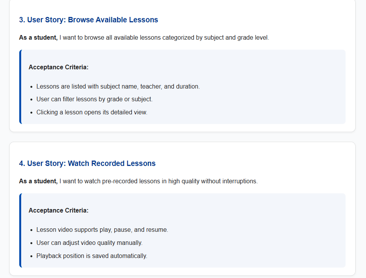
Task: Click the 'Watch Recorded Lessons' user story heading
Action: 87,164
